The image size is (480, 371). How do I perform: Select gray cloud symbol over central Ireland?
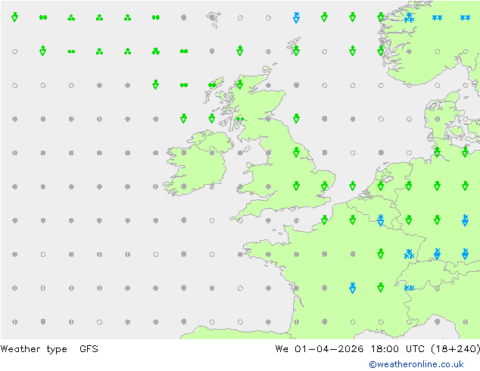pos(212,152)
